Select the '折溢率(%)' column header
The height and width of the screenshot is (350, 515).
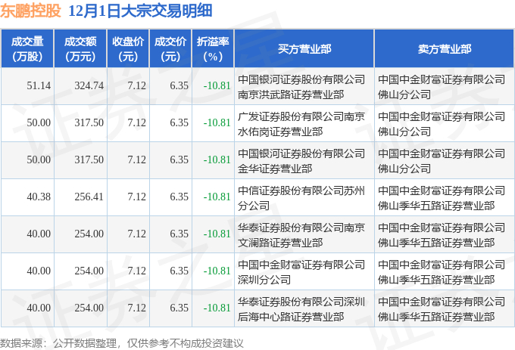[213, 49]
